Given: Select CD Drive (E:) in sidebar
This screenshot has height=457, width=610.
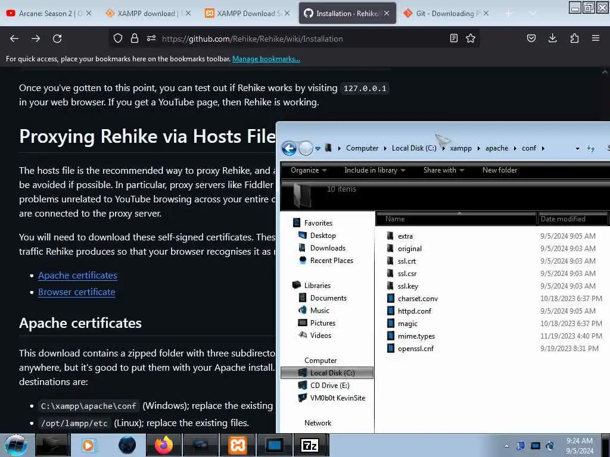Looking at the screenshot, I should pyautogui.click(x=329, y=386).
